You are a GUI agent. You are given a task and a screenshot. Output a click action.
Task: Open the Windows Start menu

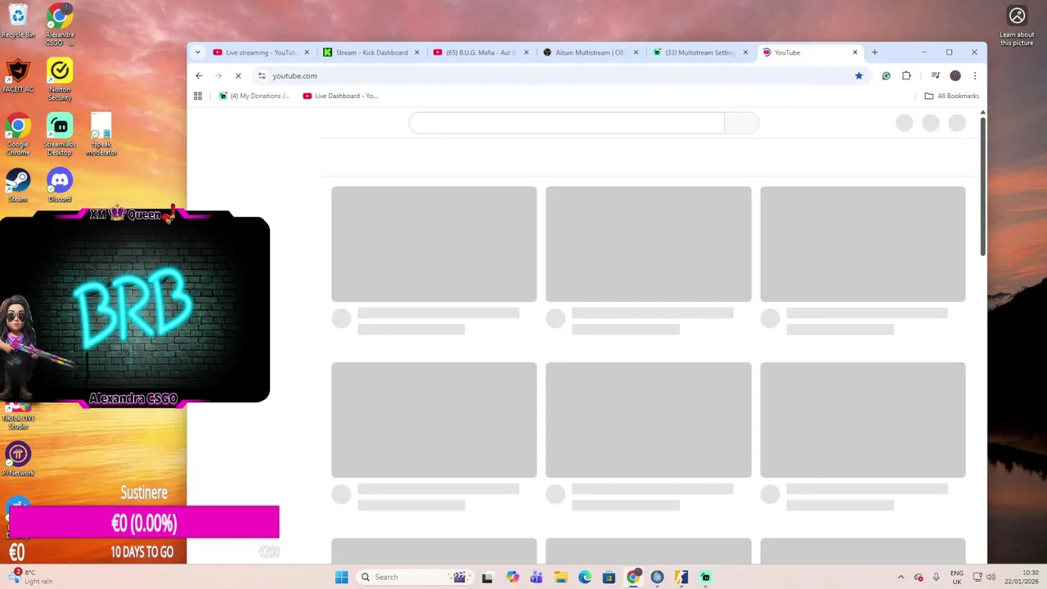[341, 577]
